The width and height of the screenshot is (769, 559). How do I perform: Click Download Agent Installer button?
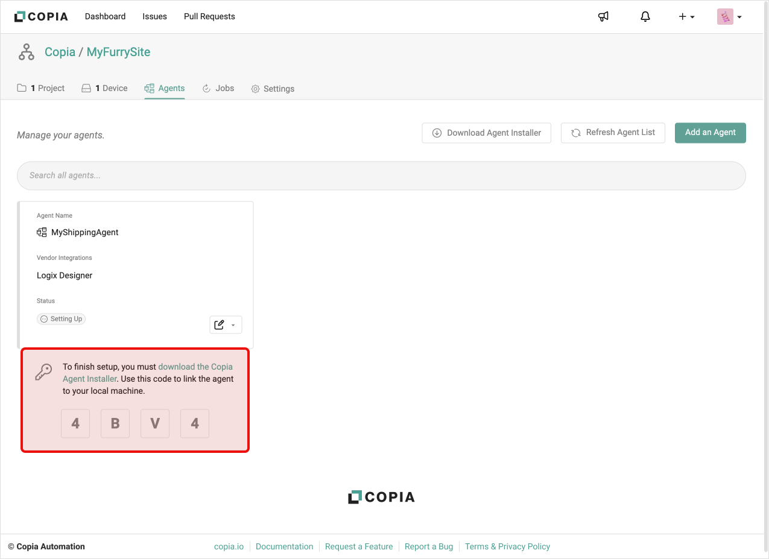486,133
